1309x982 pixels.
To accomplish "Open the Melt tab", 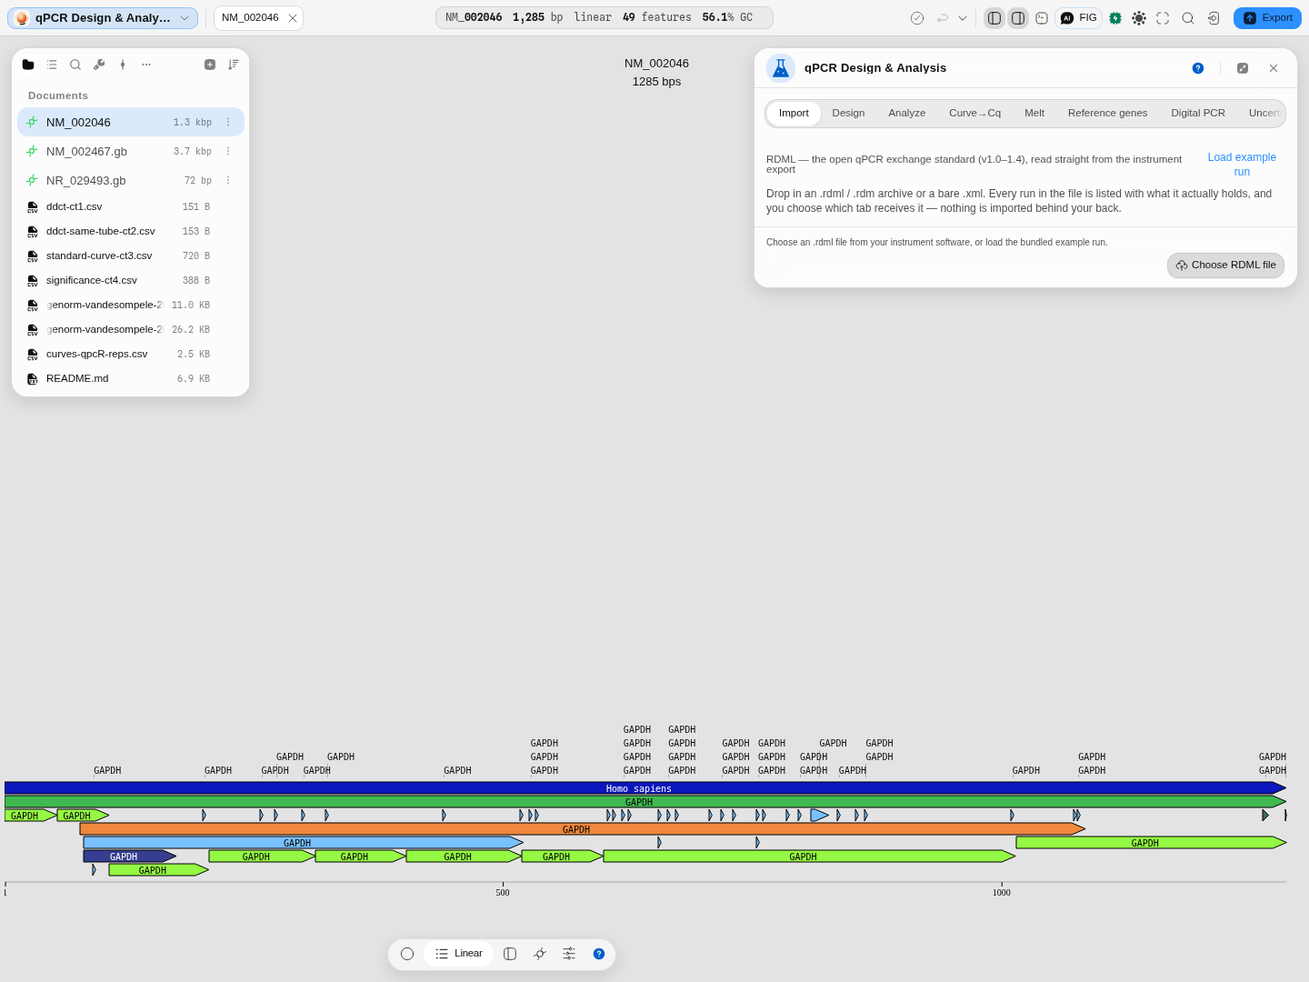I will pyautogui.click(x=1034, y=113).
